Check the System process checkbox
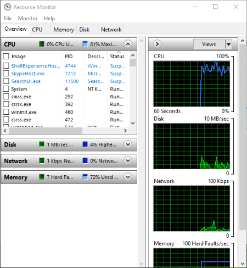The image size is (247, 268). (6, 89)
